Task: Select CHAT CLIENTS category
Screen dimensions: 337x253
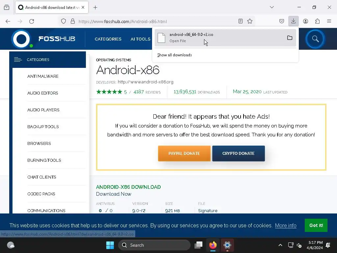Action: (x=42, y=177)
